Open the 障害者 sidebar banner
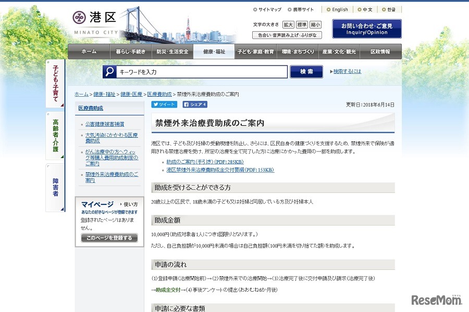This screenshot has height=312, width=469. [x=56, y=185]
